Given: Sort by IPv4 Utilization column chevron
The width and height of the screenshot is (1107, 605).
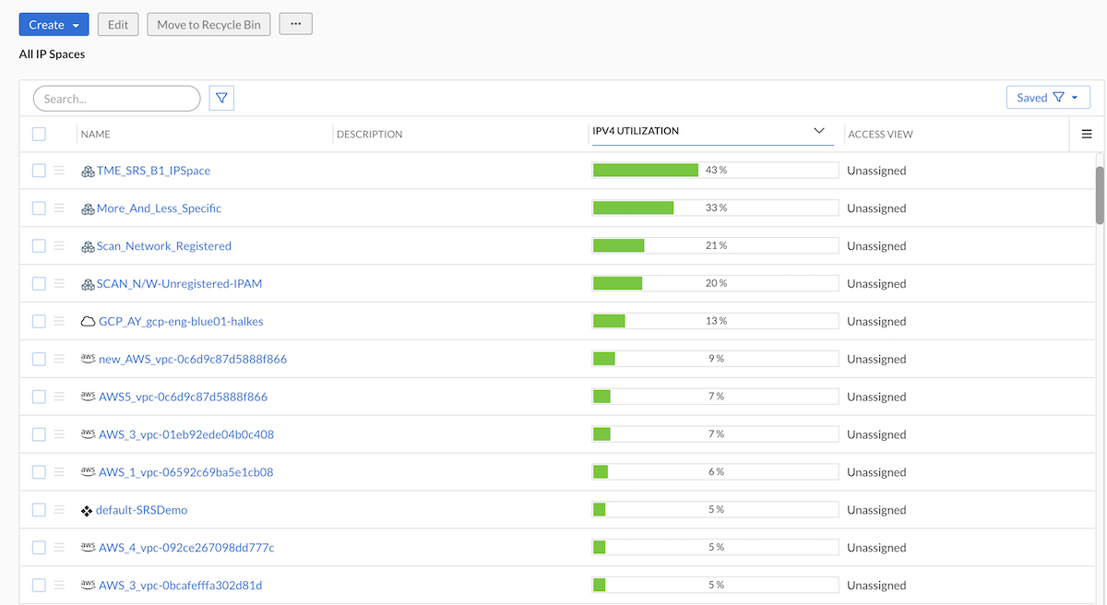Looking at the screenshot, I should tap(818, 131).
